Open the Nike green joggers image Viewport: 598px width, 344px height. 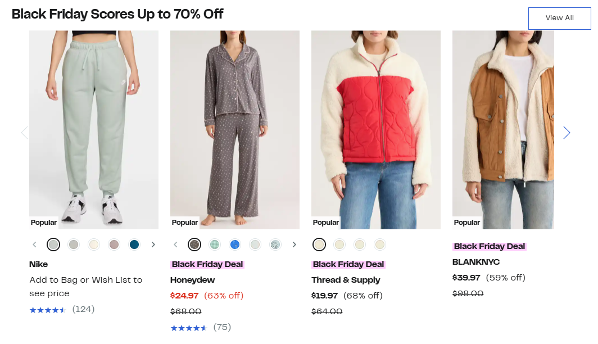(x=94, y=129)
